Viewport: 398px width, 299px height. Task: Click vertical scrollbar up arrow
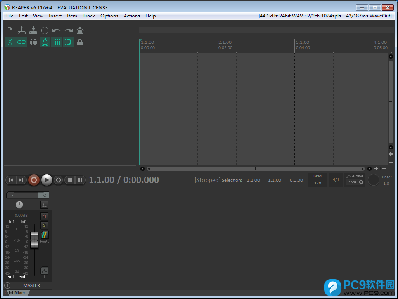(x=391, y=56)
